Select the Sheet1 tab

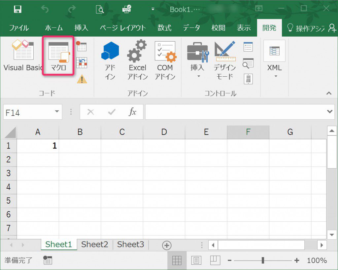tap(59, 244)
